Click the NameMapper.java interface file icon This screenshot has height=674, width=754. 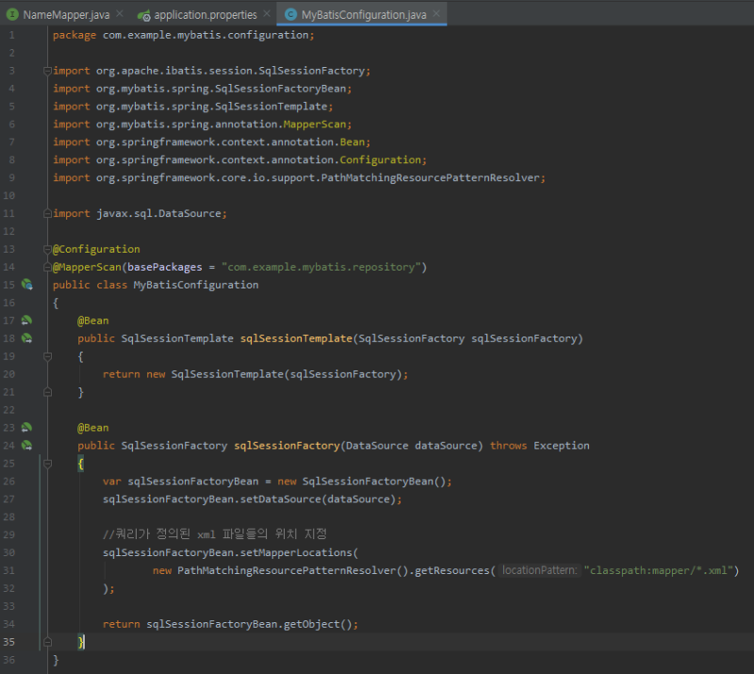point(12,15)
